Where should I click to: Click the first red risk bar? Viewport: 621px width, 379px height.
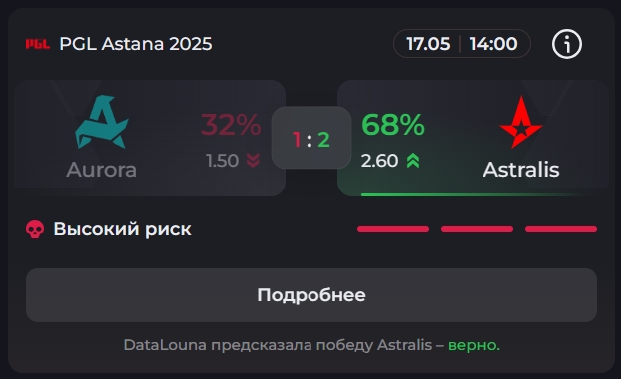393,229
